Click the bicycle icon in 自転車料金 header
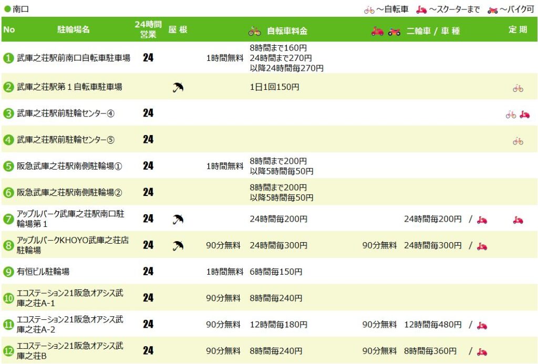This screenshot has width=538, height=364. 254,31
